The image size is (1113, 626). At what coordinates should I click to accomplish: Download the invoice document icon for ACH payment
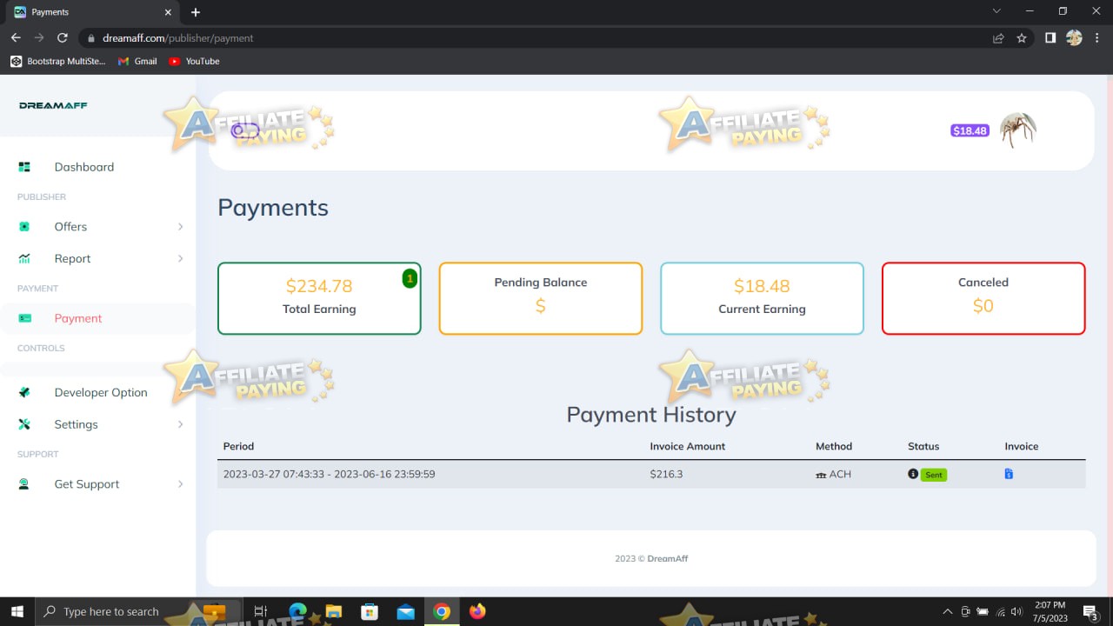[x=1008, y=474]
